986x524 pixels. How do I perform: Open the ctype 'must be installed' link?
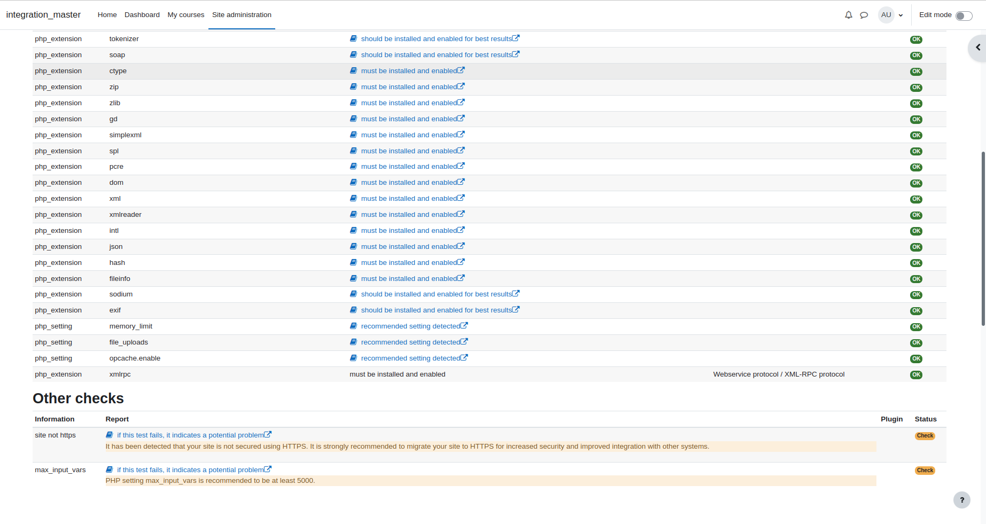coord(409,71)
